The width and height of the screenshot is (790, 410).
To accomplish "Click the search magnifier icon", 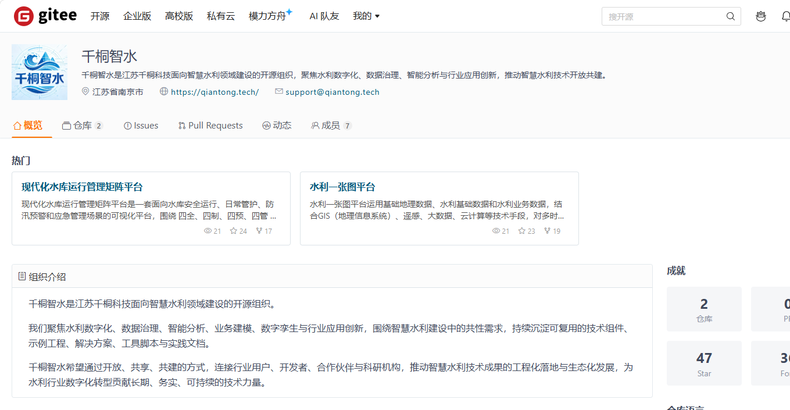I will coord(731,16).
